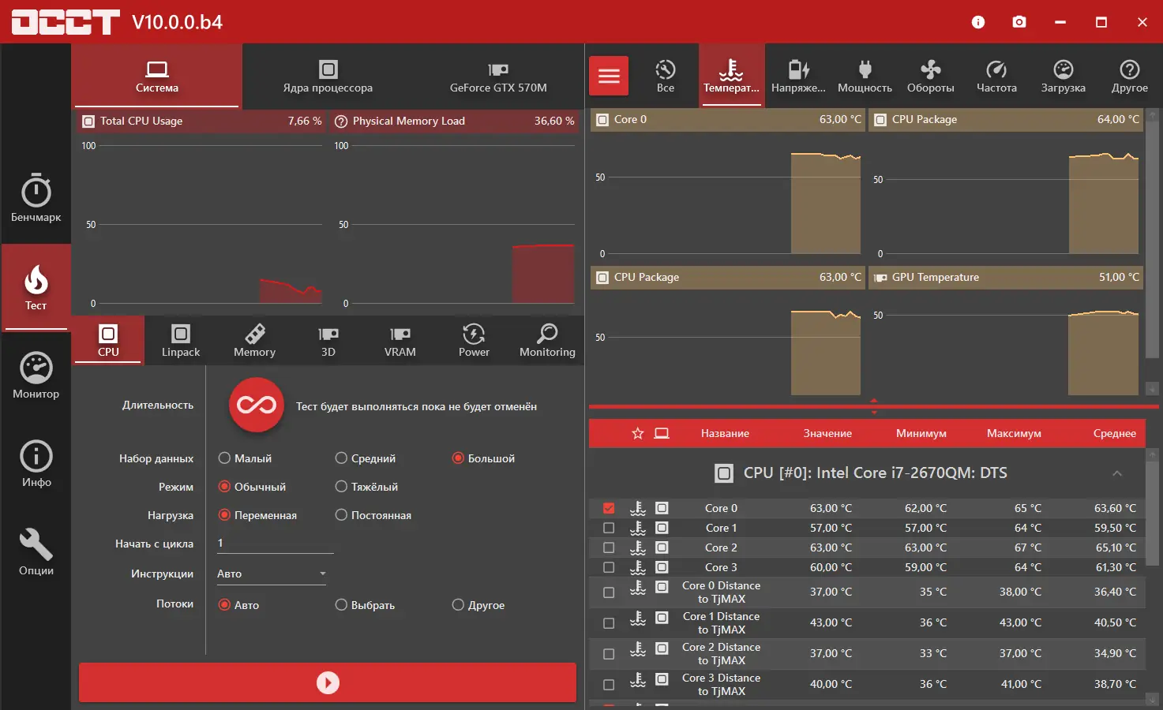Viewport: 1163px width, 710px height.
Task: Click the graphs panel scrollbar up arrow
Action: 1153,115
